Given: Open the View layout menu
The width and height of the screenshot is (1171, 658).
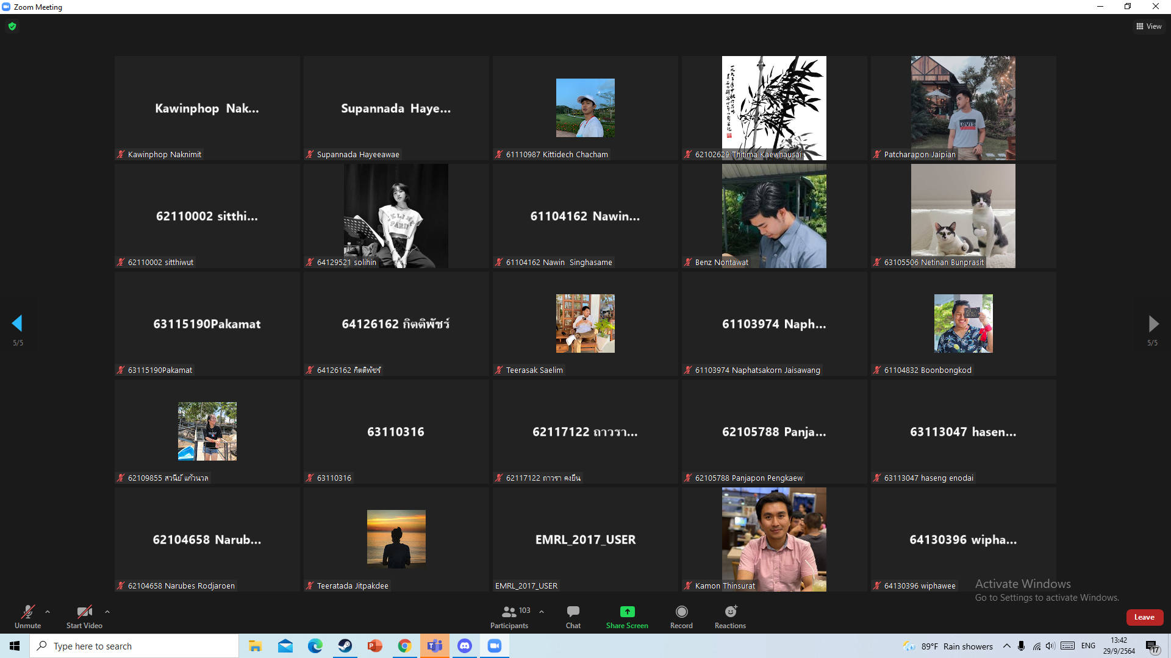Looking at the screenshot, I should (1148, 26).
